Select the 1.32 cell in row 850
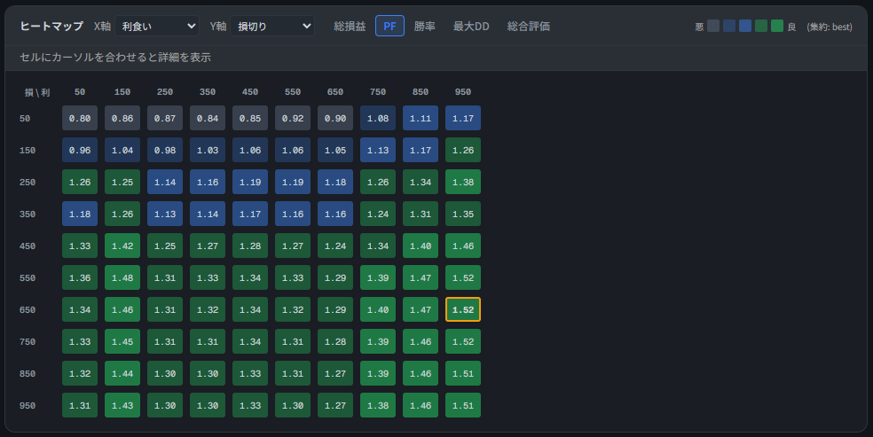 [x=80, y=373]
